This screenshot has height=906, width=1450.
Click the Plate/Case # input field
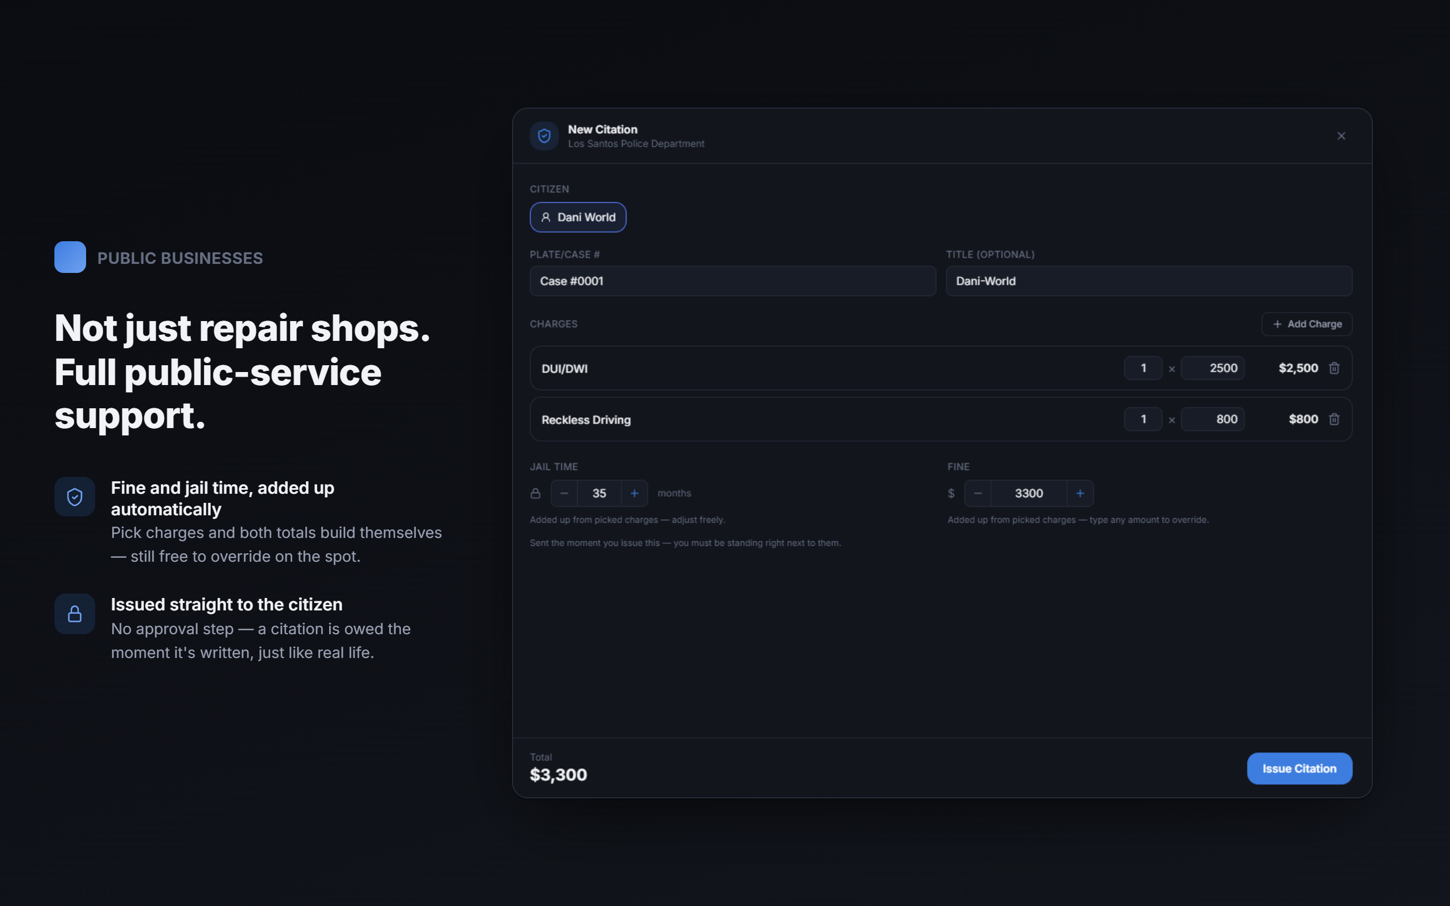(732, 281)
